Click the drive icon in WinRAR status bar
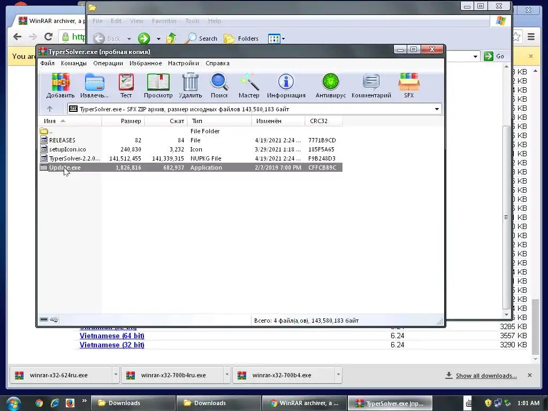The height and width of the screenshot is (411, 548). tap(44, 319)
